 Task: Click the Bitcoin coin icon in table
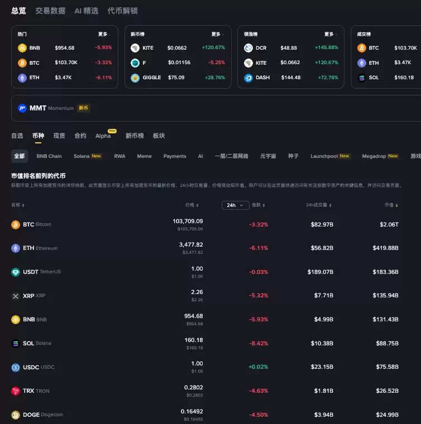click(x=16, y=224)
